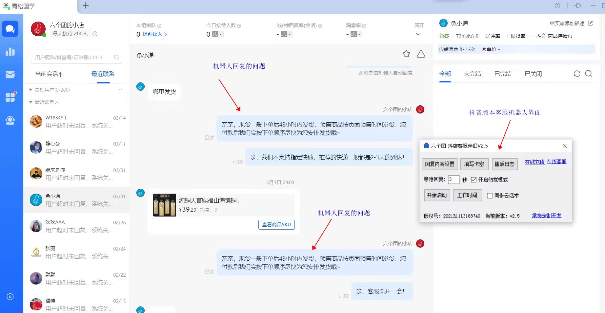Image resolution: width=605 pixels, height=313 pixels.
Task: Click help icon beside 本组排队
Action: (159, 26)
